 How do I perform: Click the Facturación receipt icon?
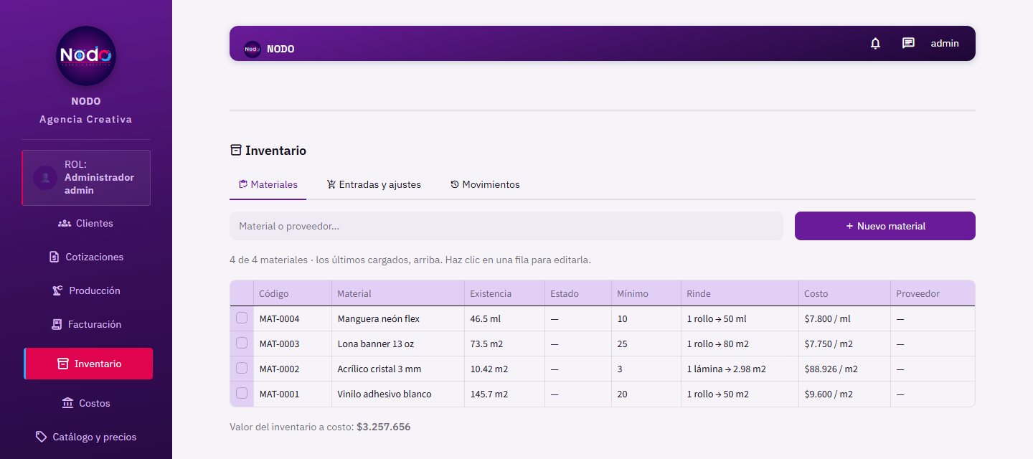click(x=56, y=324)
